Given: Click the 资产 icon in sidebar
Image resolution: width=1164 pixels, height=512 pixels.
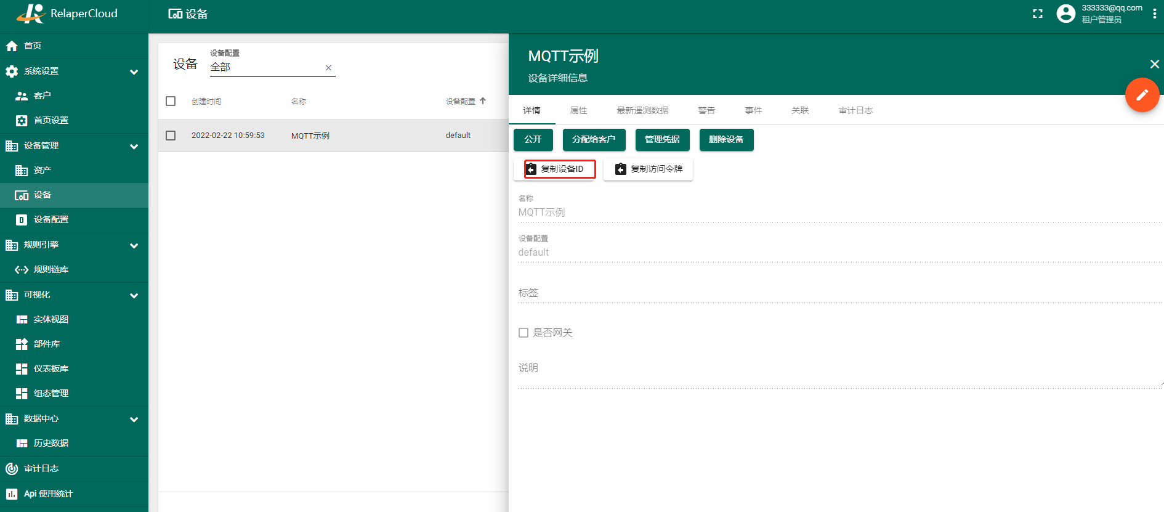Looking at the screenshot, I should [x=22, y=170].
